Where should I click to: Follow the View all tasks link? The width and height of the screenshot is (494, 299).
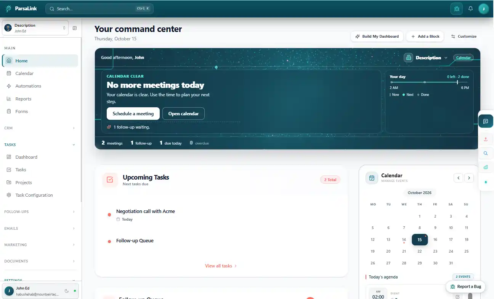coord(221,266)
